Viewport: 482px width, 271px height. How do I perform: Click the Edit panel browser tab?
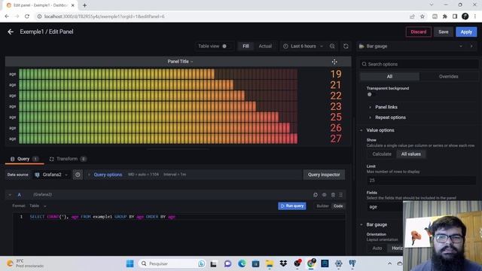tap(40, 5)
